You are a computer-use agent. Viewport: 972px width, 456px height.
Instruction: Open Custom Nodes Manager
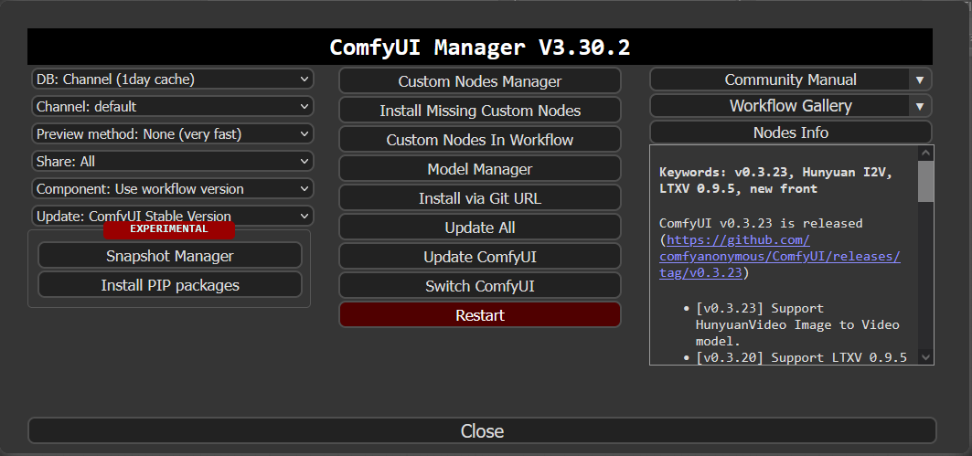480,81
